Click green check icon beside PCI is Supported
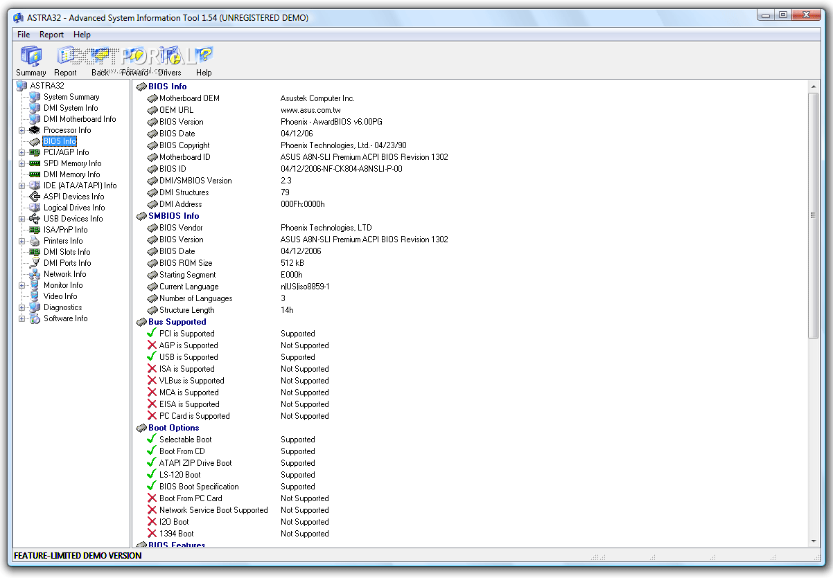This screenshot has height=578, width=833. 152,333
